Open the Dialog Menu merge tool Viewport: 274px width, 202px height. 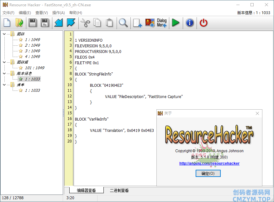pos(162,23)
